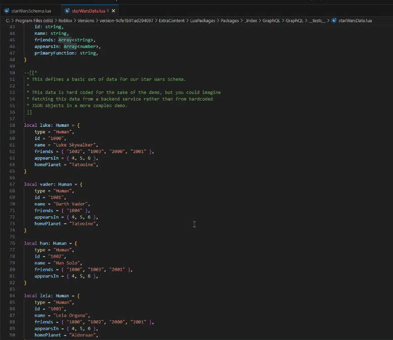The width and height of the screenshot is (393, 340).
Task: Click the string "Leia Organa"
Action: [x=70, y=315]
